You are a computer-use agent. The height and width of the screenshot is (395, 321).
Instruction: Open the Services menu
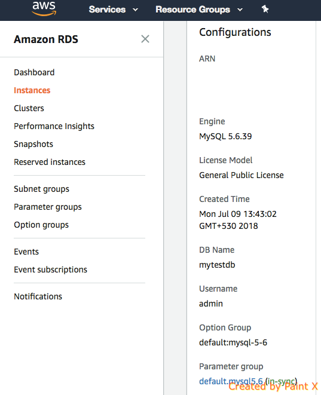108,10
